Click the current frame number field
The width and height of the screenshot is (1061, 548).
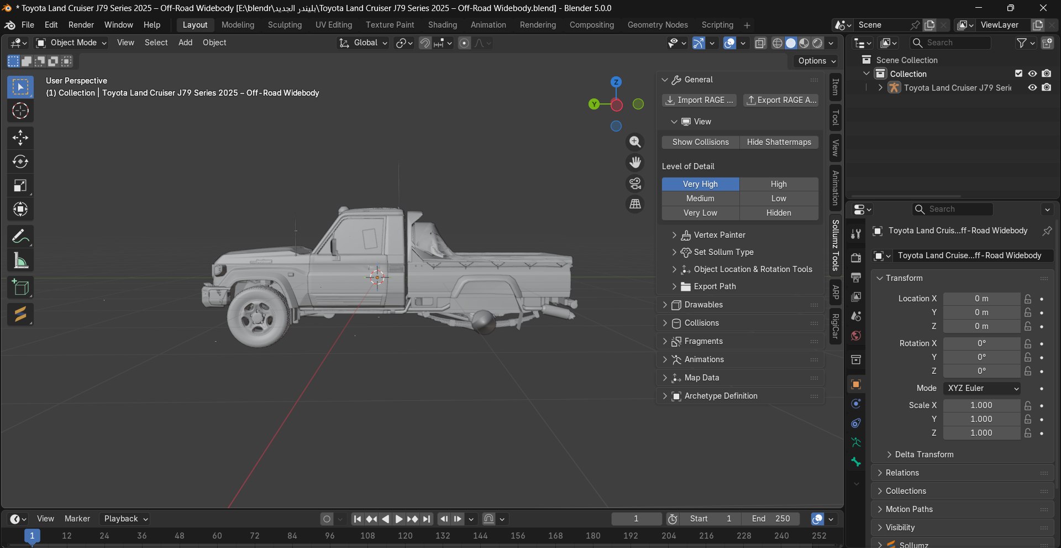coord(636,519)
